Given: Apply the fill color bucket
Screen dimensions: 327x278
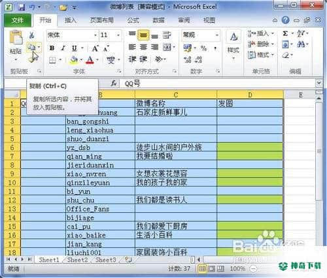Looking at the screenshot, I should pyautogui.click(x=74, y=59).
